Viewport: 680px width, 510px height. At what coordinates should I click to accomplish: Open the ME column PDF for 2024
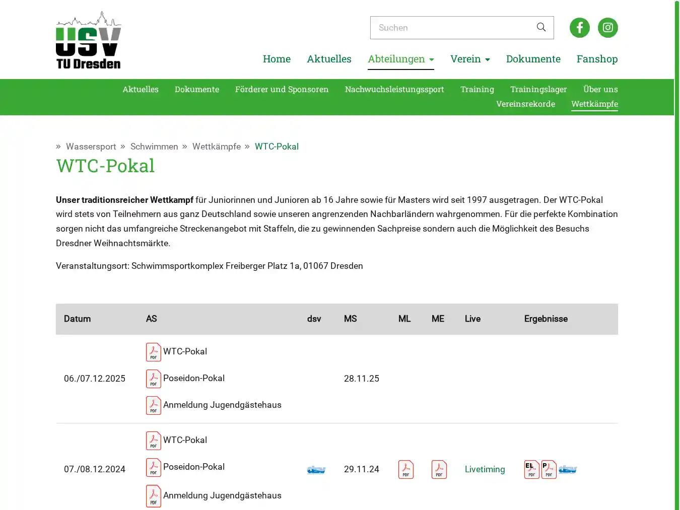pyautogui.click(x=439, y=469)
